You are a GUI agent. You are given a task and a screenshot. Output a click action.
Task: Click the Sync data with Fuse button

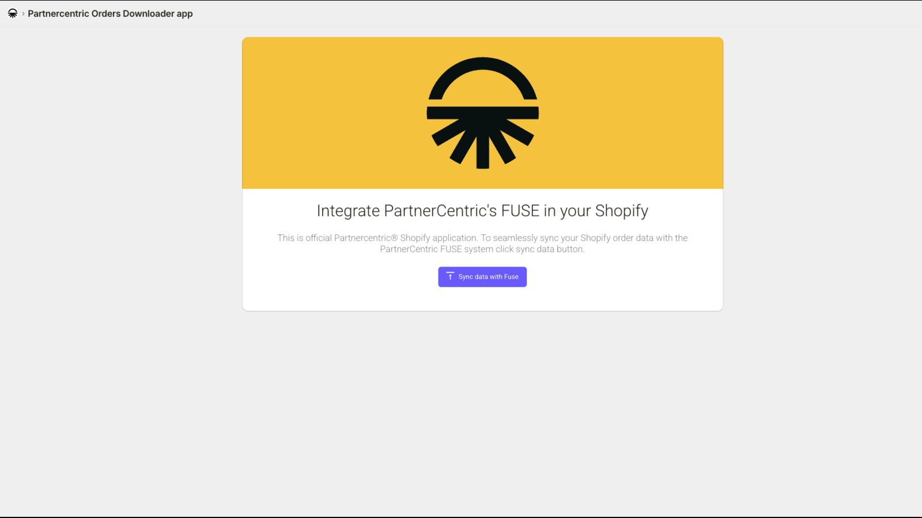tap(482, 277)
